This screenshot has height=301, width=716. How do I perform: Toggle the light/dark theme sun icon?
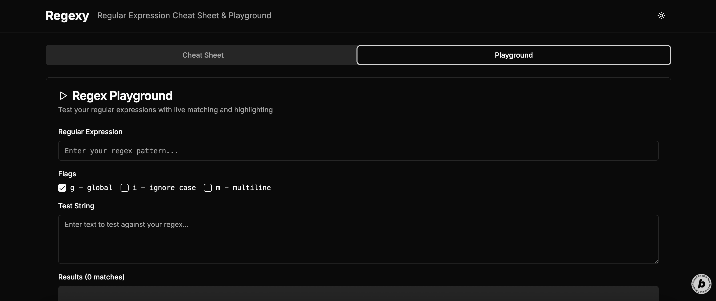coord(661,16)
